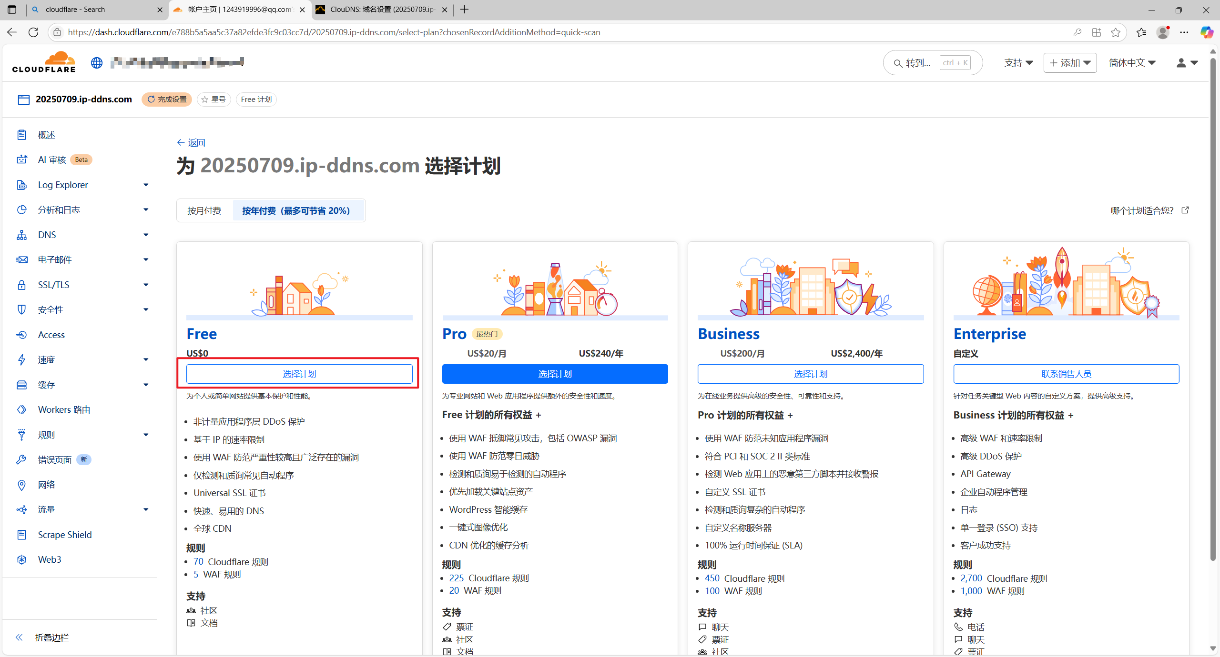Open a new browser tab
Image resolution: width=1220 pixels, height=657 pixels.
(464, 10)
